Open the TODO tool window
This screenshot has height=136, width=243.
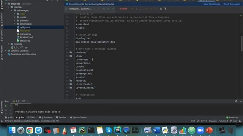[x=32, y=117]
